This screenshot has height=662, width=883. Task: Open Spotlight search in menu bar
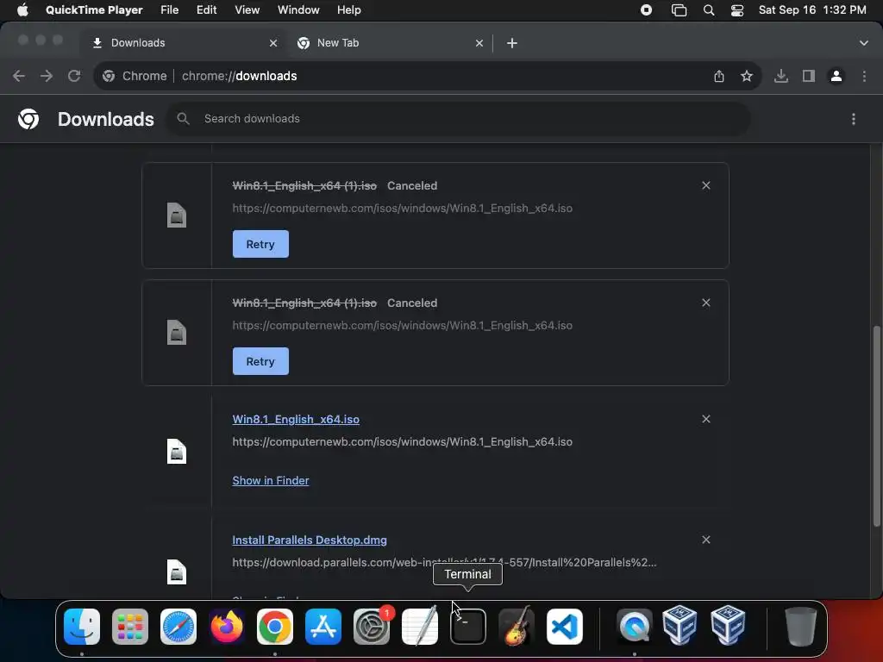pyautogui.click(x=709, y=10)
